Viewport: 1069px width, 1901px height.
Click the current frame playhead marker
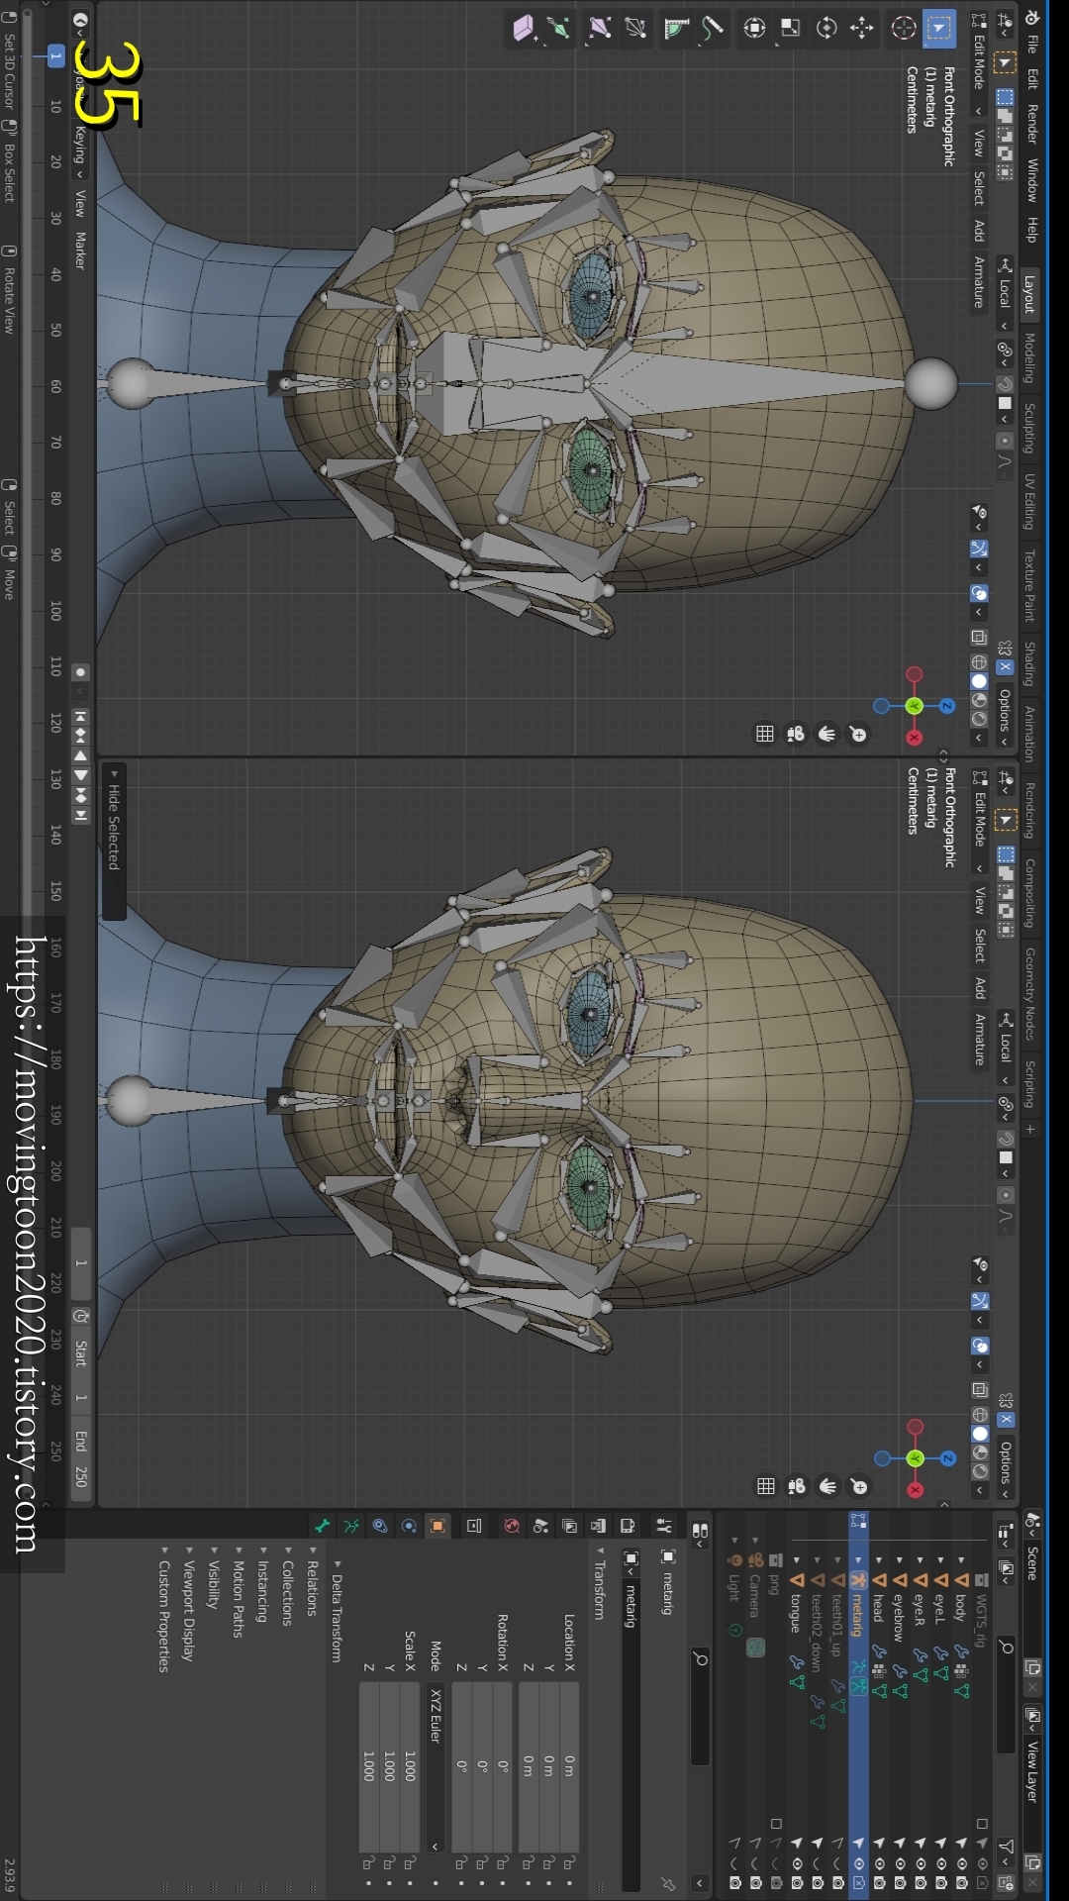(x=55, y=56)
